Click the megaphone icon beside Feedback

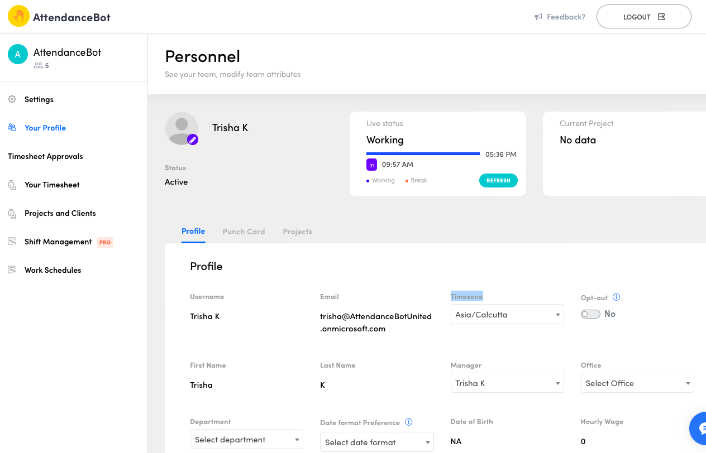click(538, 17)
